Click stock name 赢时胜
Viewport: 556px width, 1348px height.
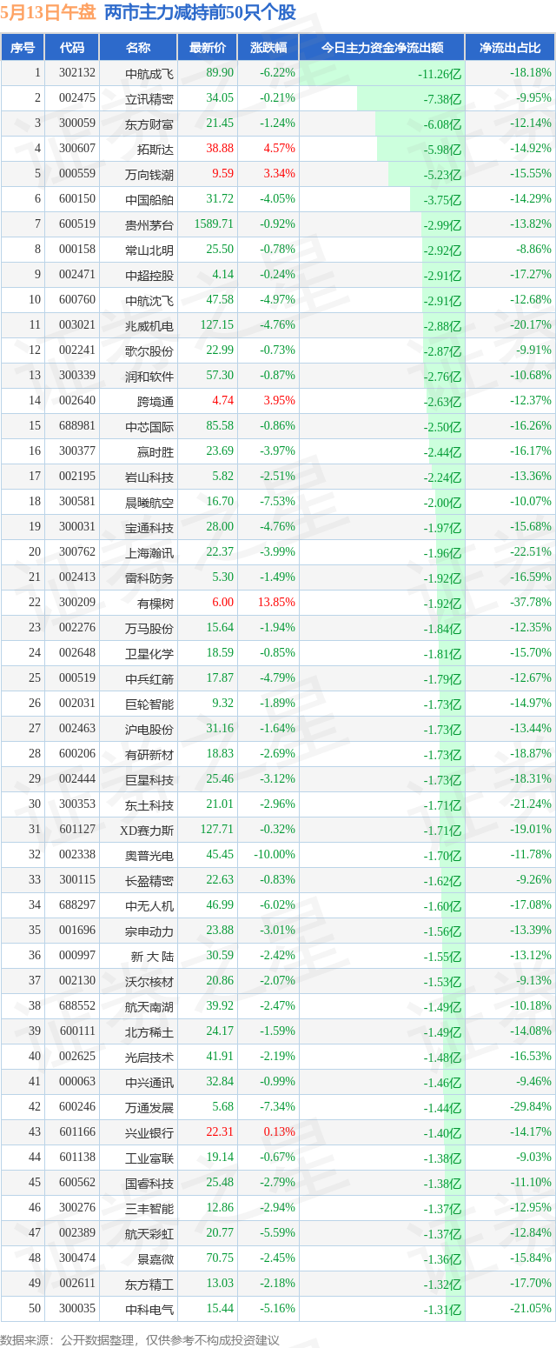point(156,451)
